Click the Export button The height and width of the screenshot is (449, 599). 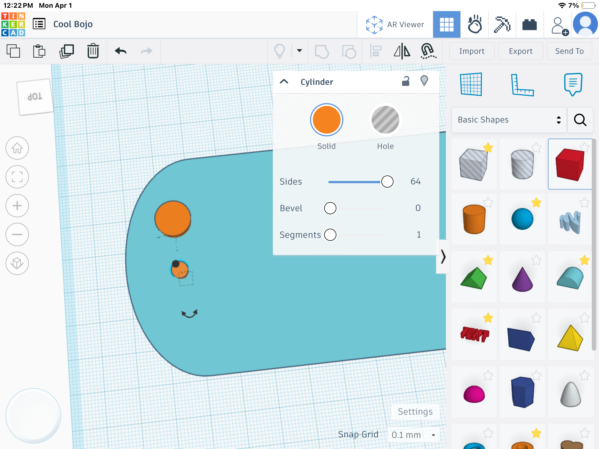point(521,51)
